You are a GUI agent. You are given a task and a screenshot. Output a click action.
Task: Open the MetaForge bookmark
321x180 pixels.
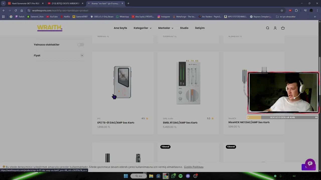tap(184, 17)
